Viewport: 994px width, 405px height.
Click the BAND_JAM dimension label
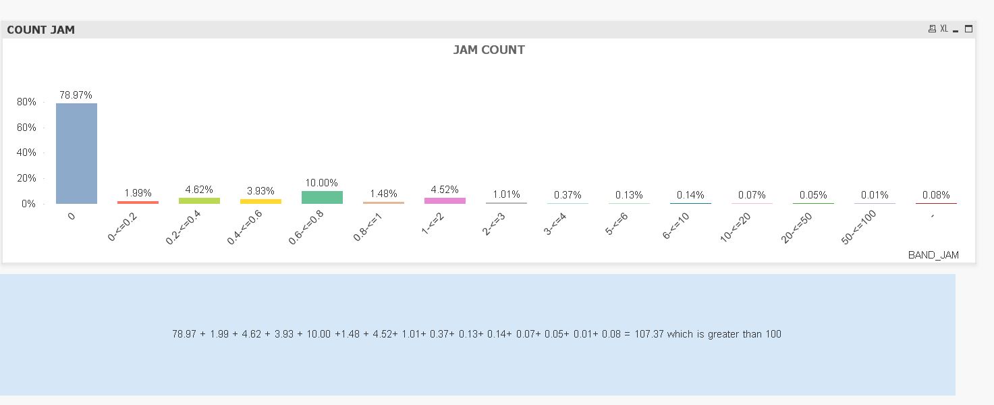[x=933, y=255]
